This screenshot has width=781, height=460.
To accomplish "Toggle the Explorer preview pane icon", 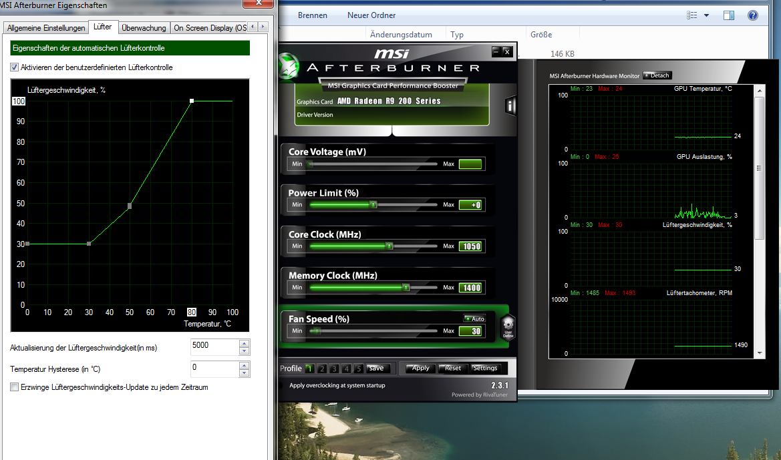I will [729, 15].
